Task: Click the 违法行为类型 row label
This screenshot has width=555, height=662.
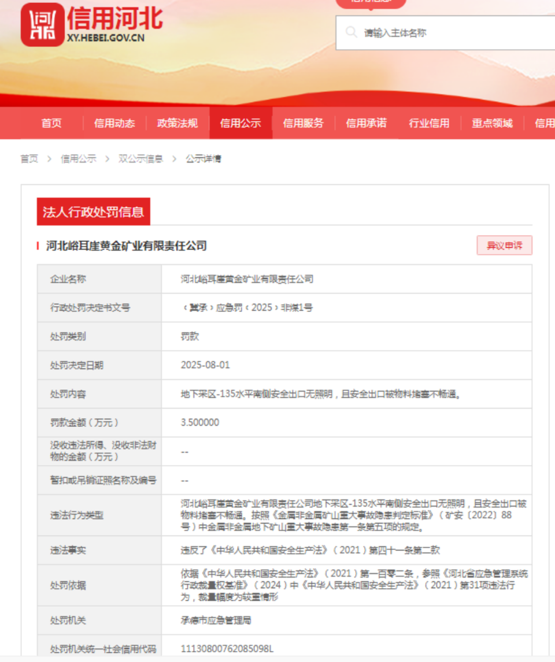Action: coord(77,515)
